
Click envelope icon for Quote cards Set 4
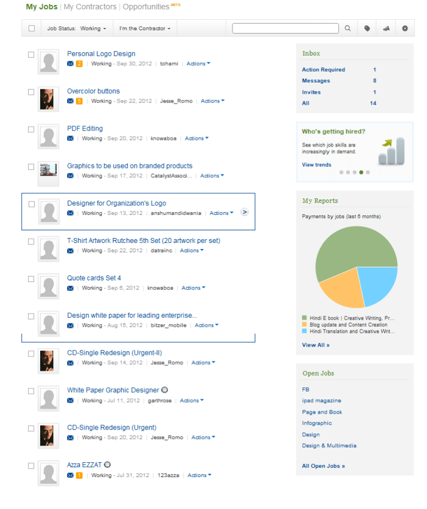[x=70, y=288]
